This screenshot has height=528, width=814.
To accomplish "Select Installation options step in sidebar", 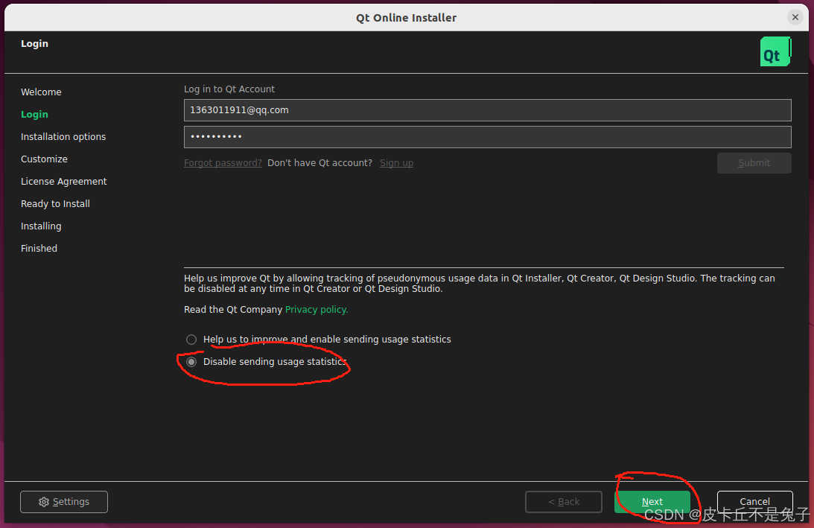I will pos(63,136).
